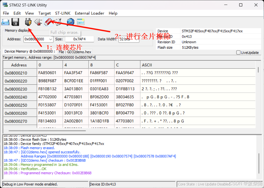Image resolution: width=264 pixels, height=188 pixels.
Task: Click the Flash size 512KBytes value
Action: tap(190, 47)
